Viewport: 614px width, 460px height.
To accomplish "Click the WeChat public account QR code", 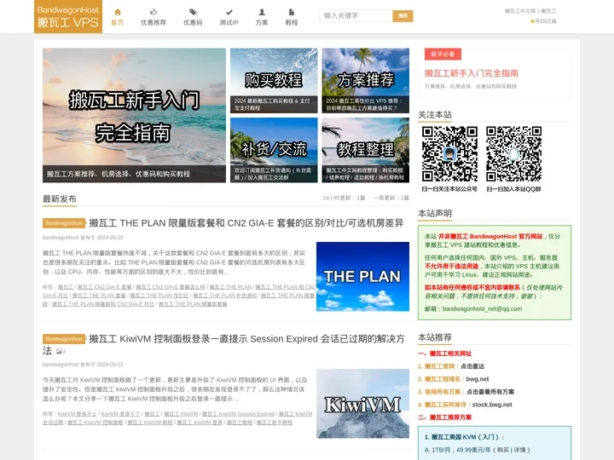I will pos(449,153).
